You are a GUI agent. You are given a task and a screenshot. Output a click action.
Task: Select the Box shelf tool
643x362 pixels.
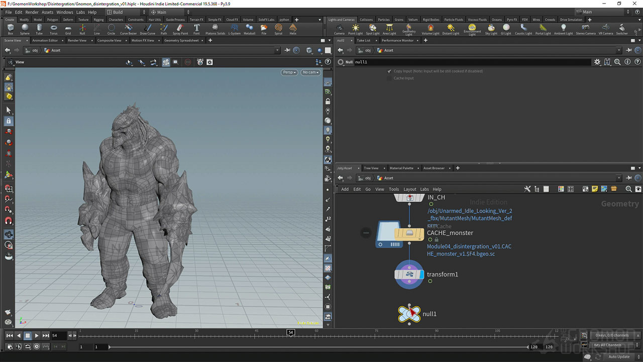(x=10, y=29)
